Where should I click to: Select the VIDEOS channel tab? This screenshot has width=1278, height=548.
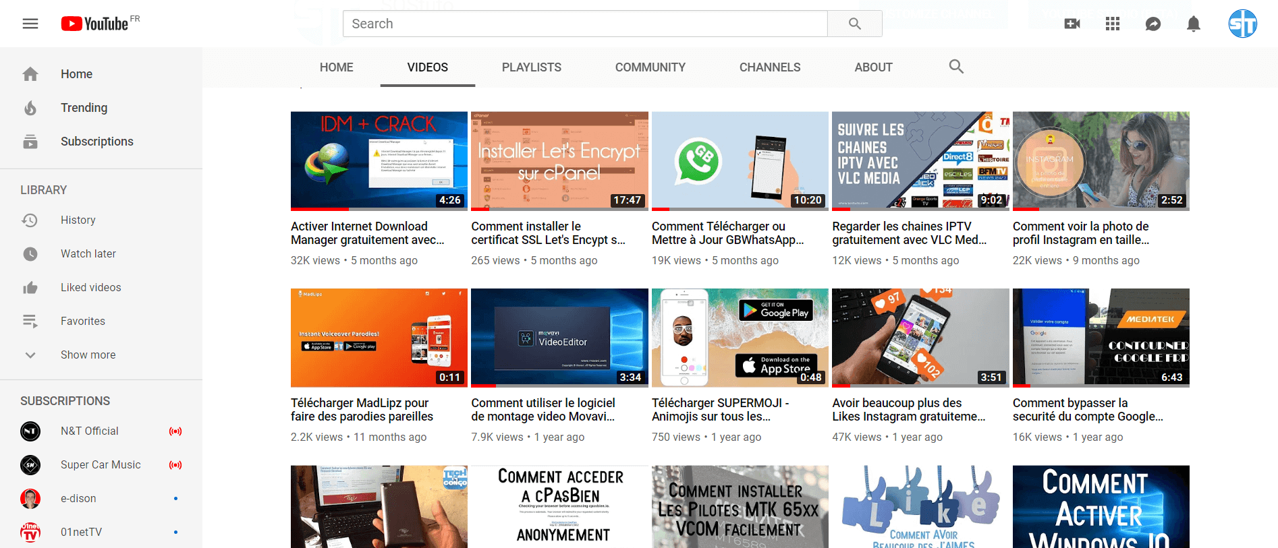[x=428, y=67]
